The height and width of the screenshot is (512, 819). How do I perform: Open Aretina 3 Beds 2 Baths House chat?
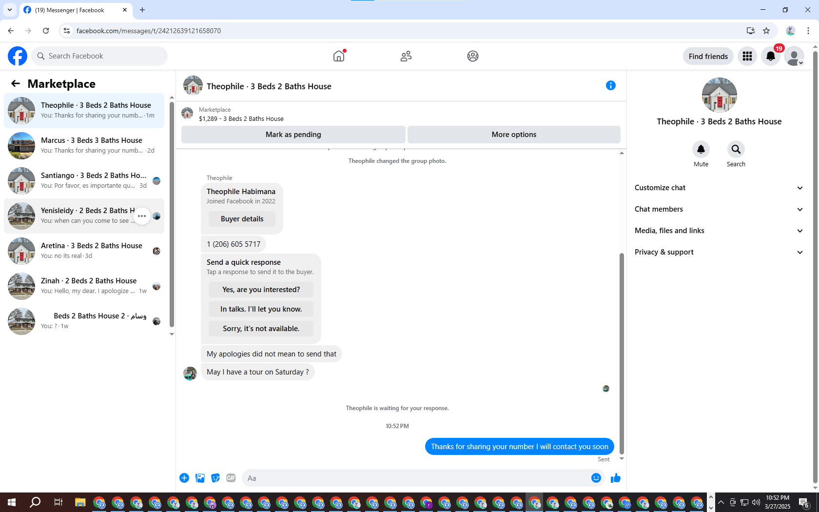tap(84, 251)
